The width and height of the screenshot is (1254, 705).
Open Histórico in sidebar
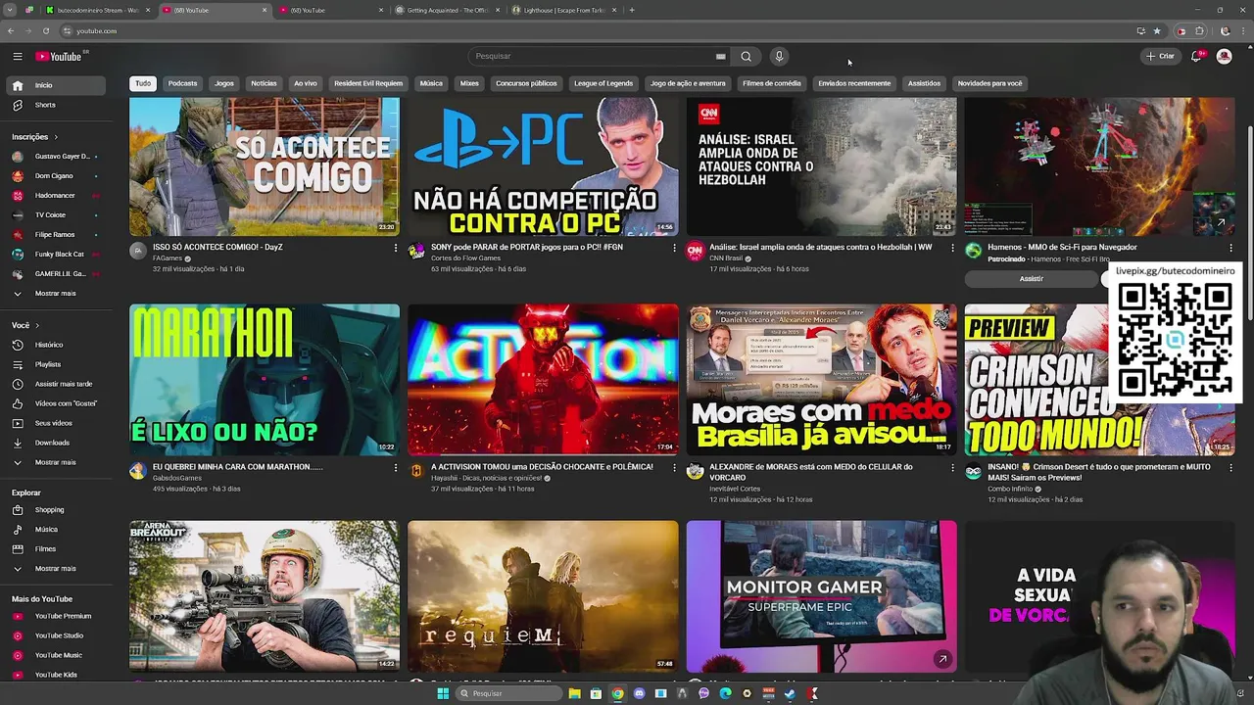point(58,345)
